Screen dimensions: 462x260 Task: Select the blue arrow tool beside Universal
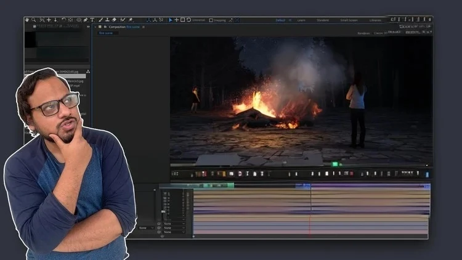pos(171,20)
